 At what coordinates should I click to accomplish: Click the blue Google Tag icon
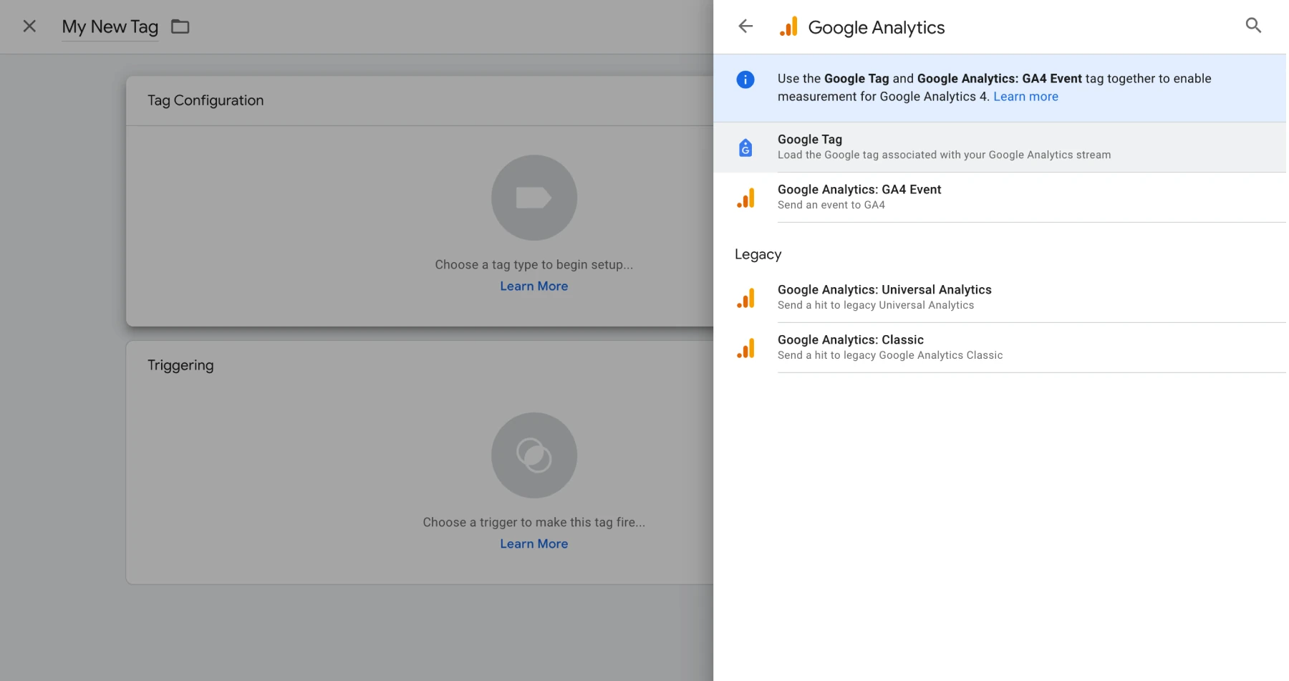pos(745,148)
